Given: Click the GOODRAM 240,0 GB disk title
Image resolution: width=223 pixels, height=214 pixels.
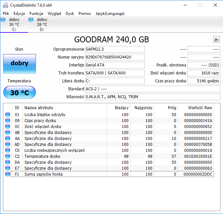Looking at the screenshot, I should coord(111,39).
